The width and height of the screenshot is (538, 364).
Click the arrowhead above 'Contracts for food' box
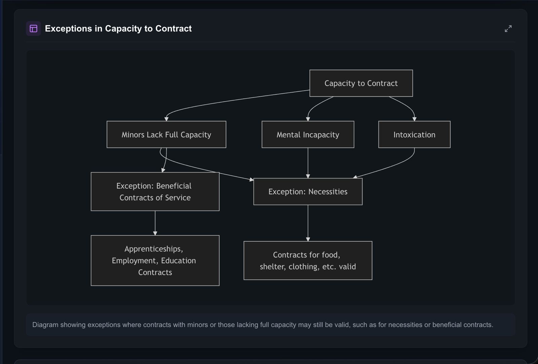308,239
